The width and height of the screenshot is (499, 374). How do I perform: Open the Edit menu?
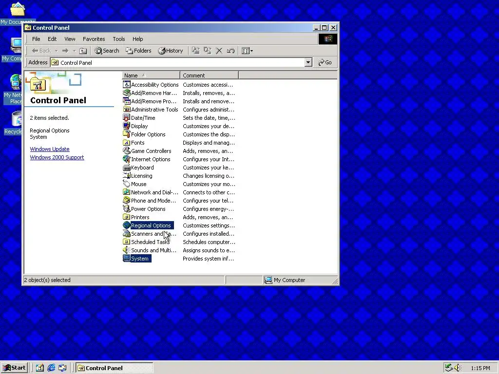(x=52, y=39)
